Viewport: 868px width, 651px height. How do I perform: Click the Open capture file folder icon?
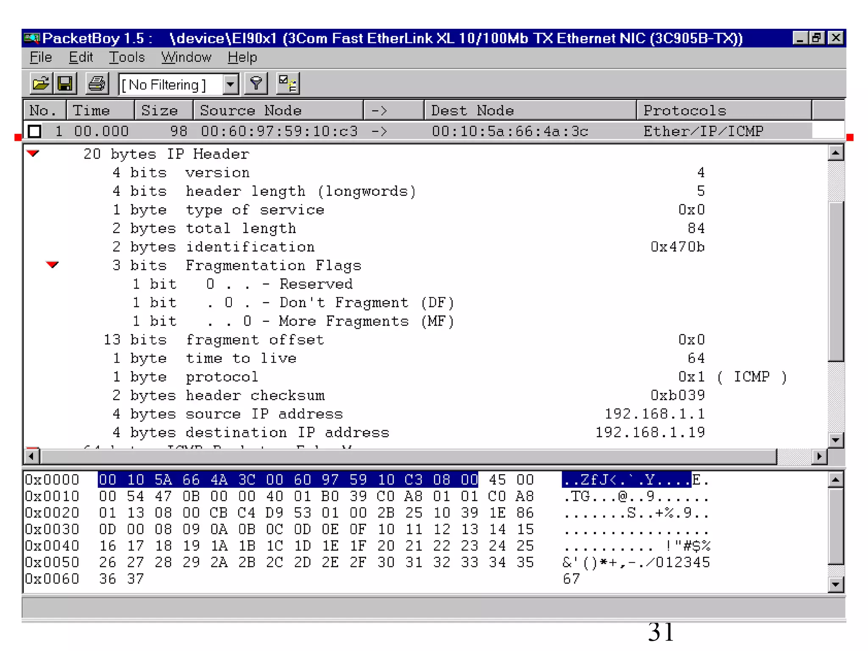pos(41,83)
